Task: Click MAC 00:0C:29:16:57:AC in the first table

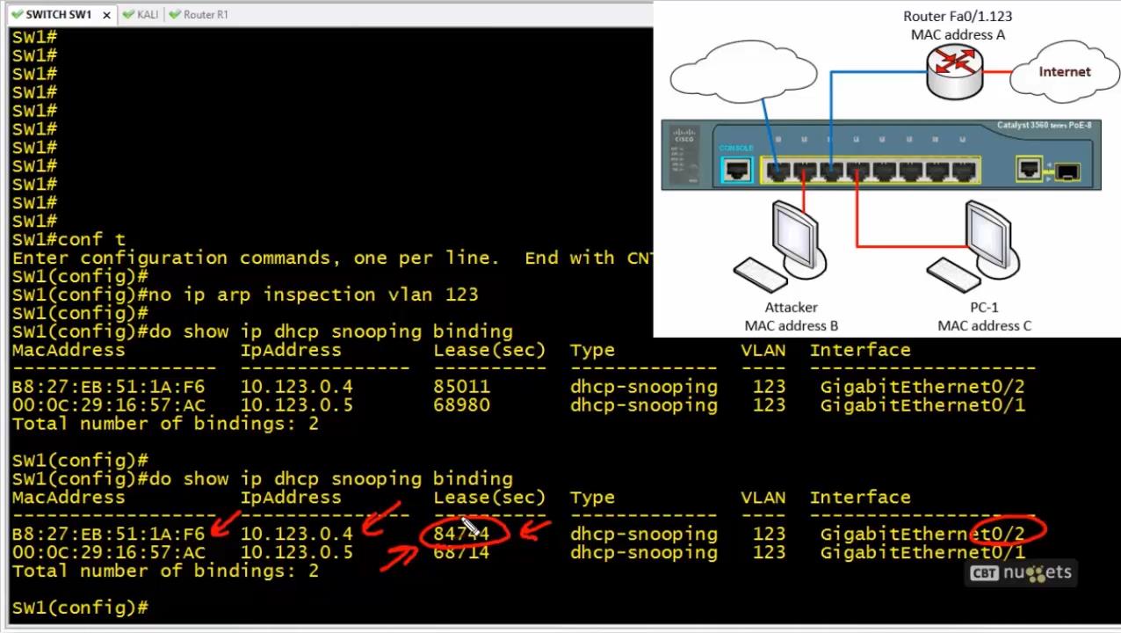Action: click(x=108, y=405)
